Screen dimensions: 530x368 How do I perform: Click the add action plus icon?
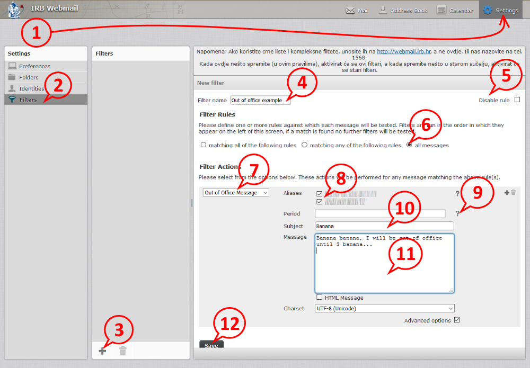(507, 193)
